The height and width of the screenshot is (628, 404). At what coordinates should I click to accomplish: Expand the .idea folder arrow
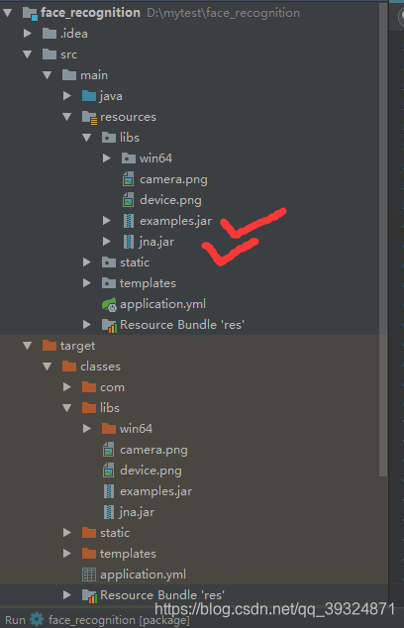pyautogui.click(x=27, y=34)
